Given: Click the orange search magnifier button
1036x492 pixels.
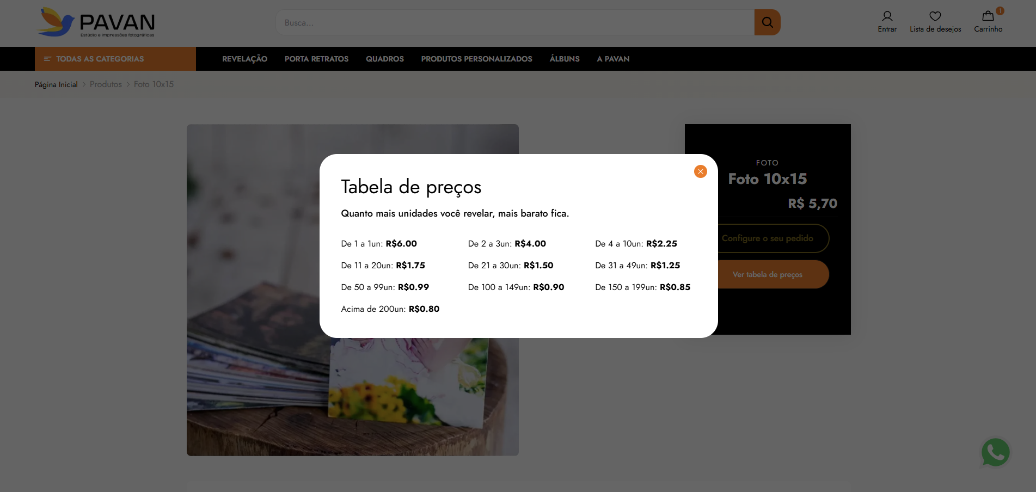Looking at the screenshot, I should (x=767, y=22).
